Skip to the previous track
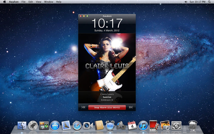214x134 pixels. [83, 107]
